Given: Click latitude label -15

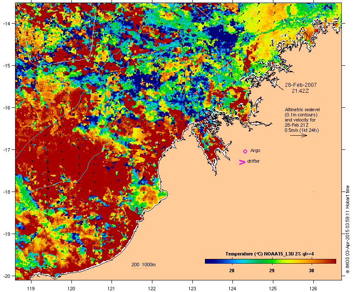Looking at the screenshot, I should tap(6, 66).
